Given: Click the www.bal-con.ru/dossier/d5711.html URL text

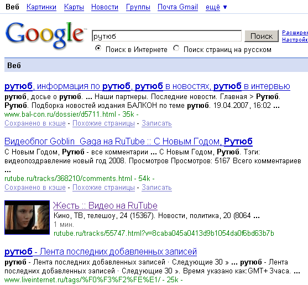Looking at the screenshot, I should tap(60, 114).
